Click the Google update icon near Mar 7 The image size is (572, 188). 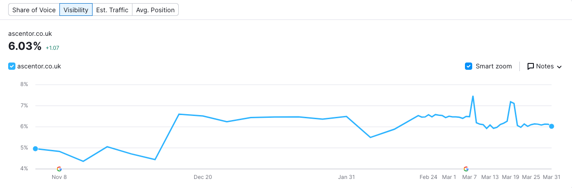pos(466,169)
